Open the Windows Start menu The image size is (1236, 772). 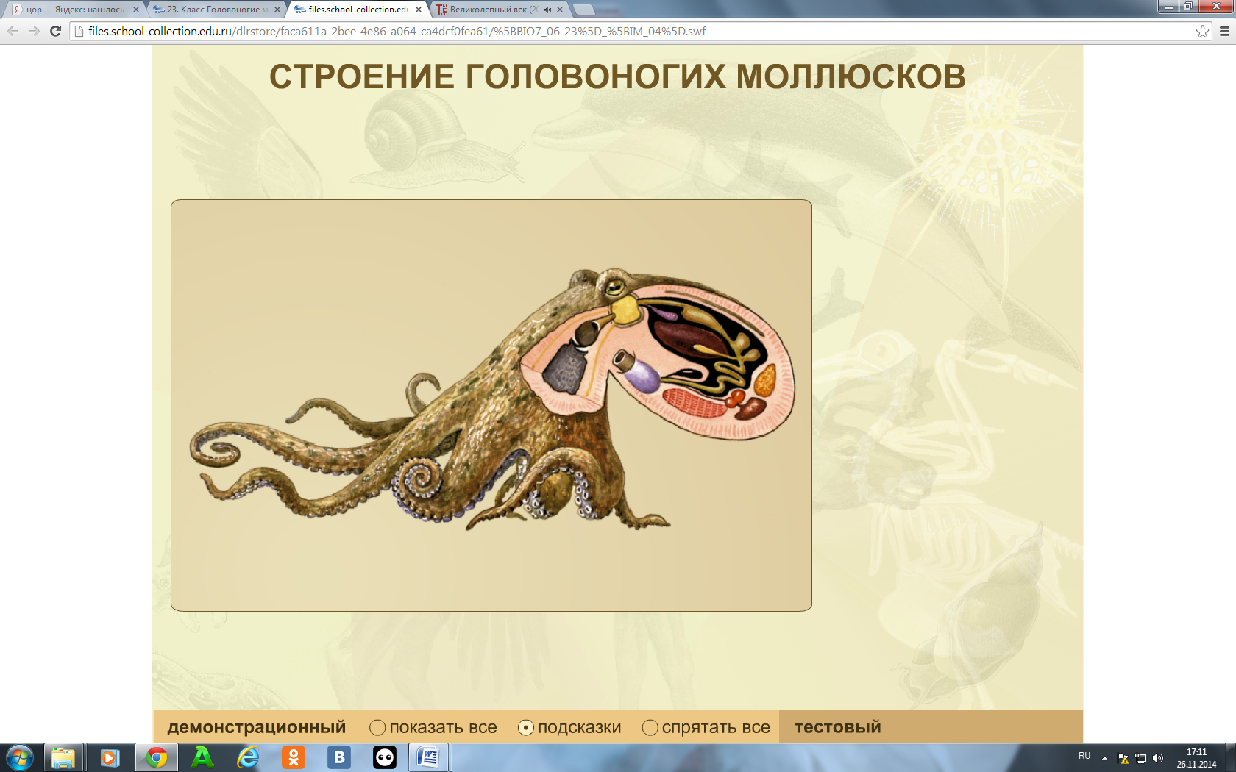pos(20,757)
